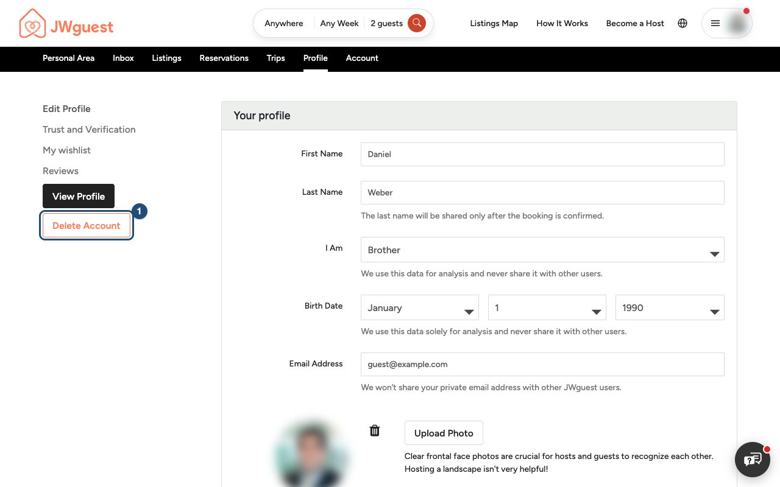Delete the profile photo with trash icon

point(375,431)
